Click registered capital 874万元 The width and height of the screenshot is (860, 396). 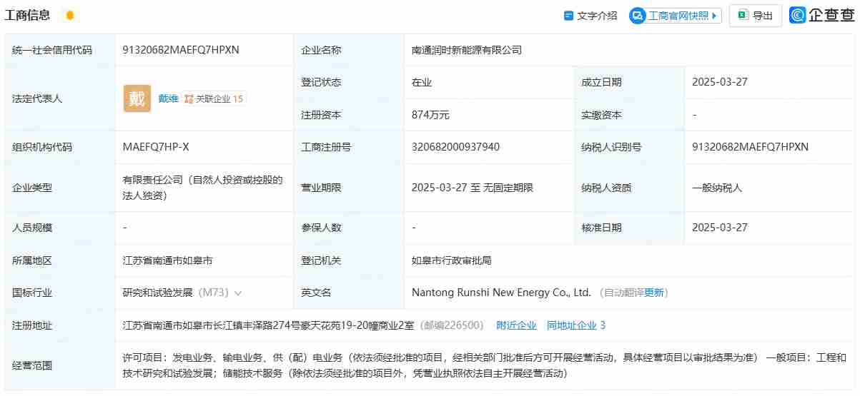(430, 115)
